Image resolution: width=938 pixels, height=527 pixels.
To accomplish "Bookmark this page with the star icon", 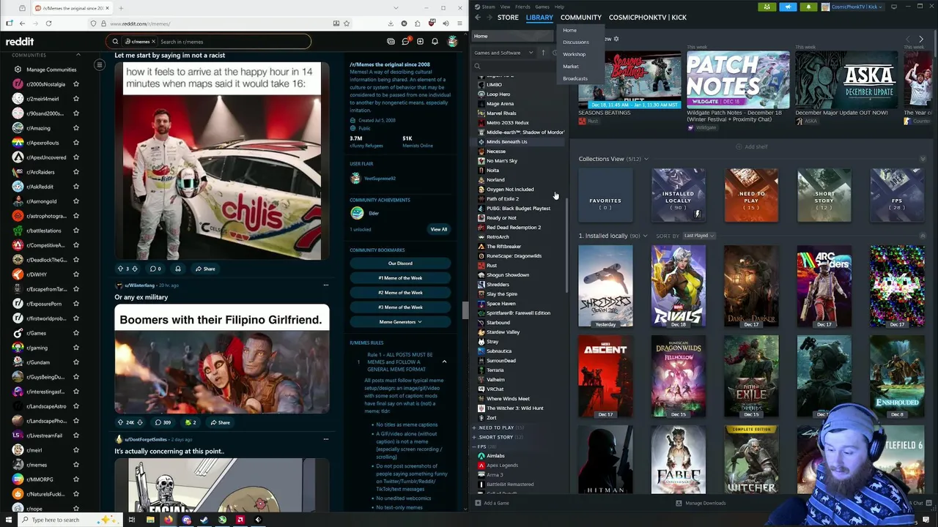I will (347, 23).
